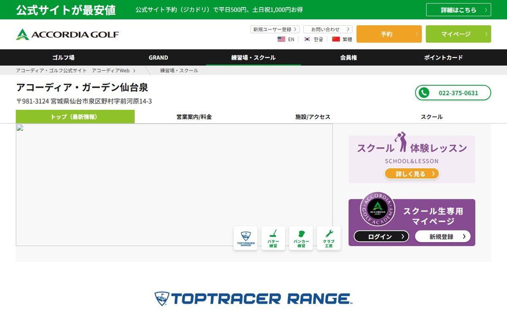The width and height of the screenshot is (507, 316).
Task: Open GRAND in main navigation
Action: click(158, 57)
